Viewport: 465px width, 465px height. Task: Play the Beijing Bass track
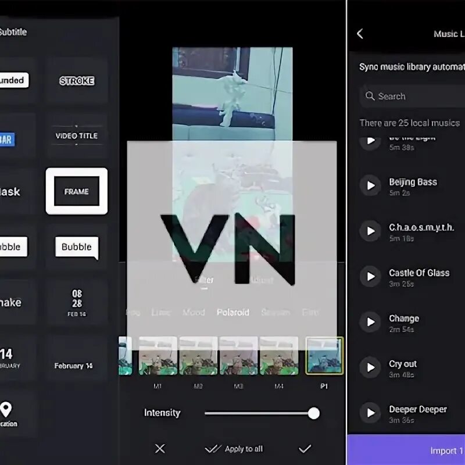point(370,185)
